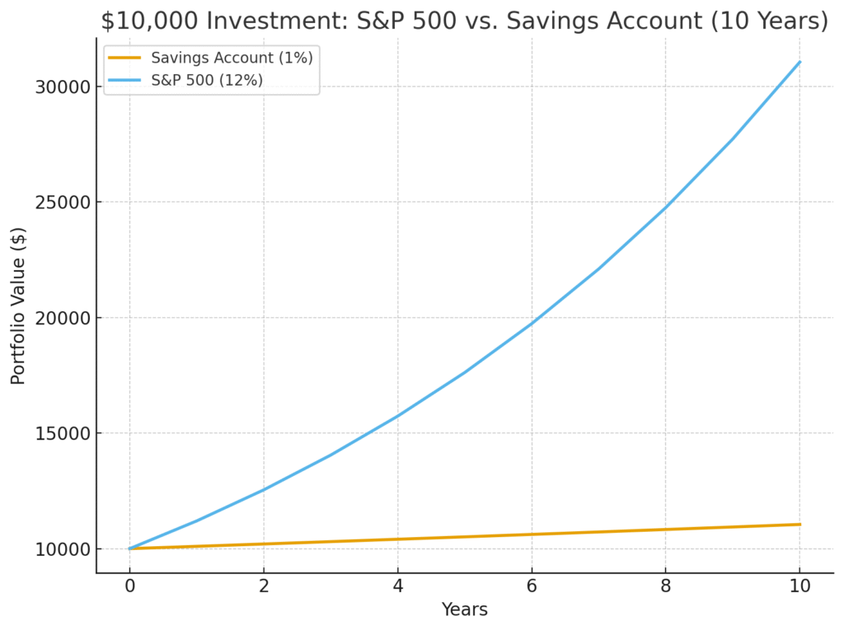Select the "Savings Account (1%)" legend label
The height and width of the screenshot is (630, 844).
(232, 58)
